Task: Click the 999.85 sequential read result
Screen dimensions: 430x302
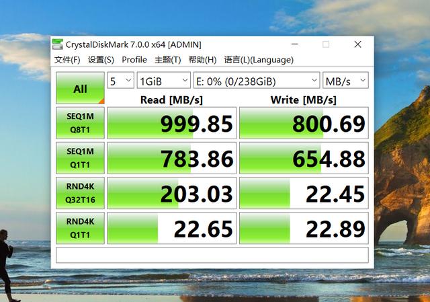Action: click(x=172, y=123)
